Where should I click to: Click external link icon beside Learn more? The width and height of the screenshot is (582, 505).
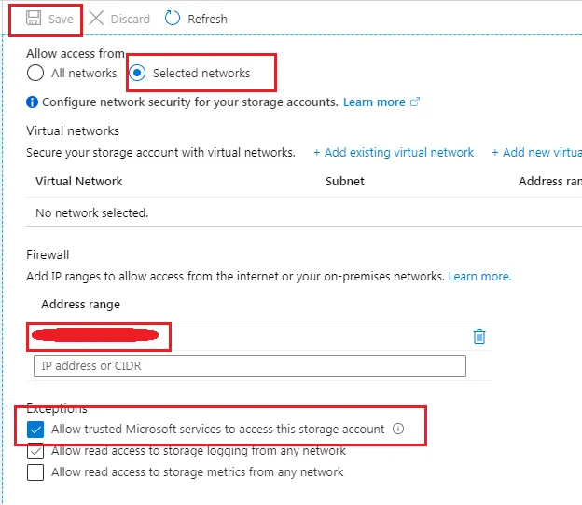tap(415, 102)
